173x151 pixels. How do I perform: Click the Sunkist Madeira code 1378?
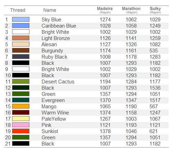[x=105, y=131]
